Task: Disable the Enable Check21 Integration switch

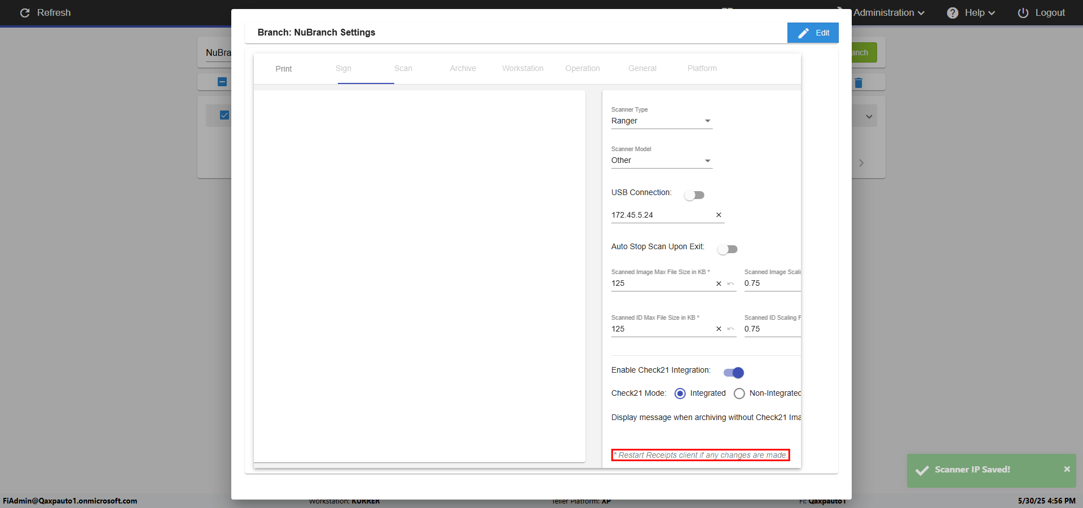Action: pyautogui.click(x=734, y=373)
